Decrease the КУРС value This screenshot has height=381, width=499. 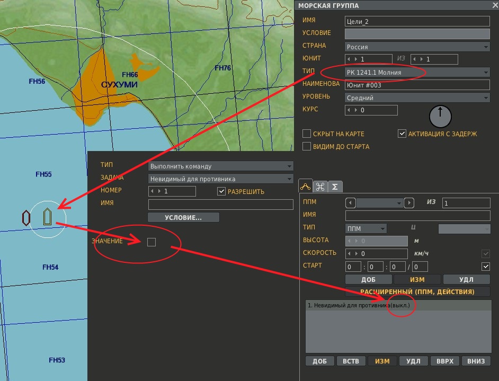click(349, 110)
